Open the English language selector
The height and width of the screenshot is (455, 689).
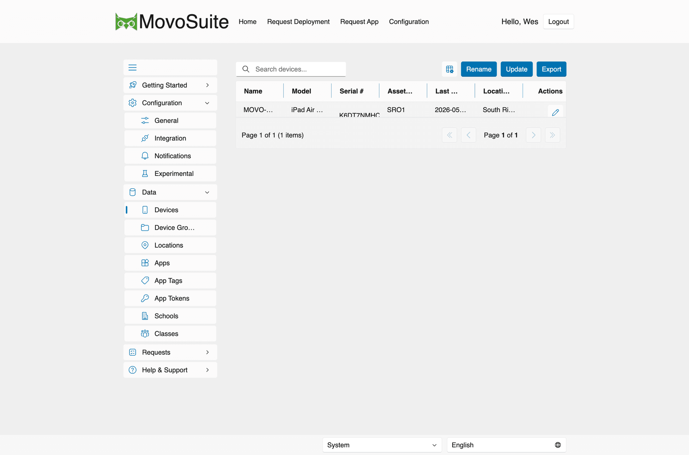click(x=506, y=445)
